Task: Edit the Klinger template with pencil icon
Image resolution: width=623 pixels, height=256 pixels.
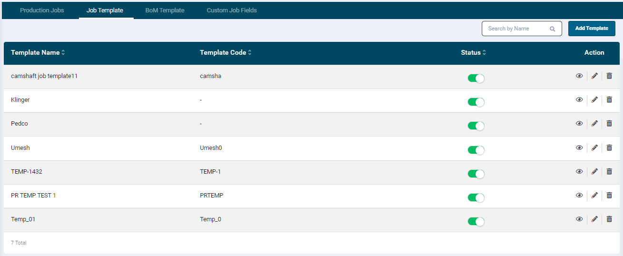Action: point(594,99)
